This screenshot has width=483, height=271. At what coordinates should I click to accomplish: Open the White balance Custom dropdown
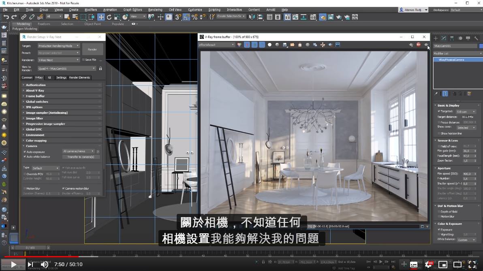click(x=466, y=240)
